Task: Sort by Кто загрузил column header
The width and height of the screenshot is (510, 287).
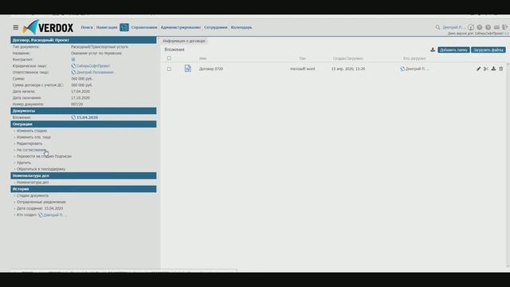Action: coord(414,58)
